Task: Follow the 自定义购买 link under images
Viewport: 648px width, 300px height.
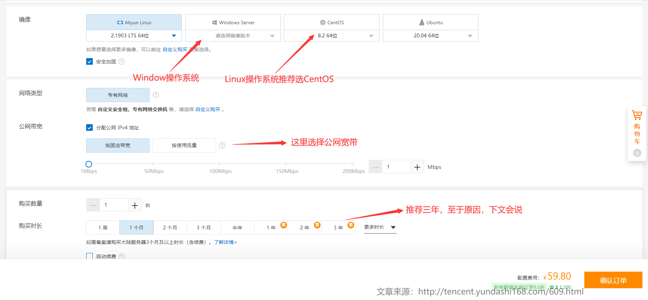Action: click(x=175, y=49)
